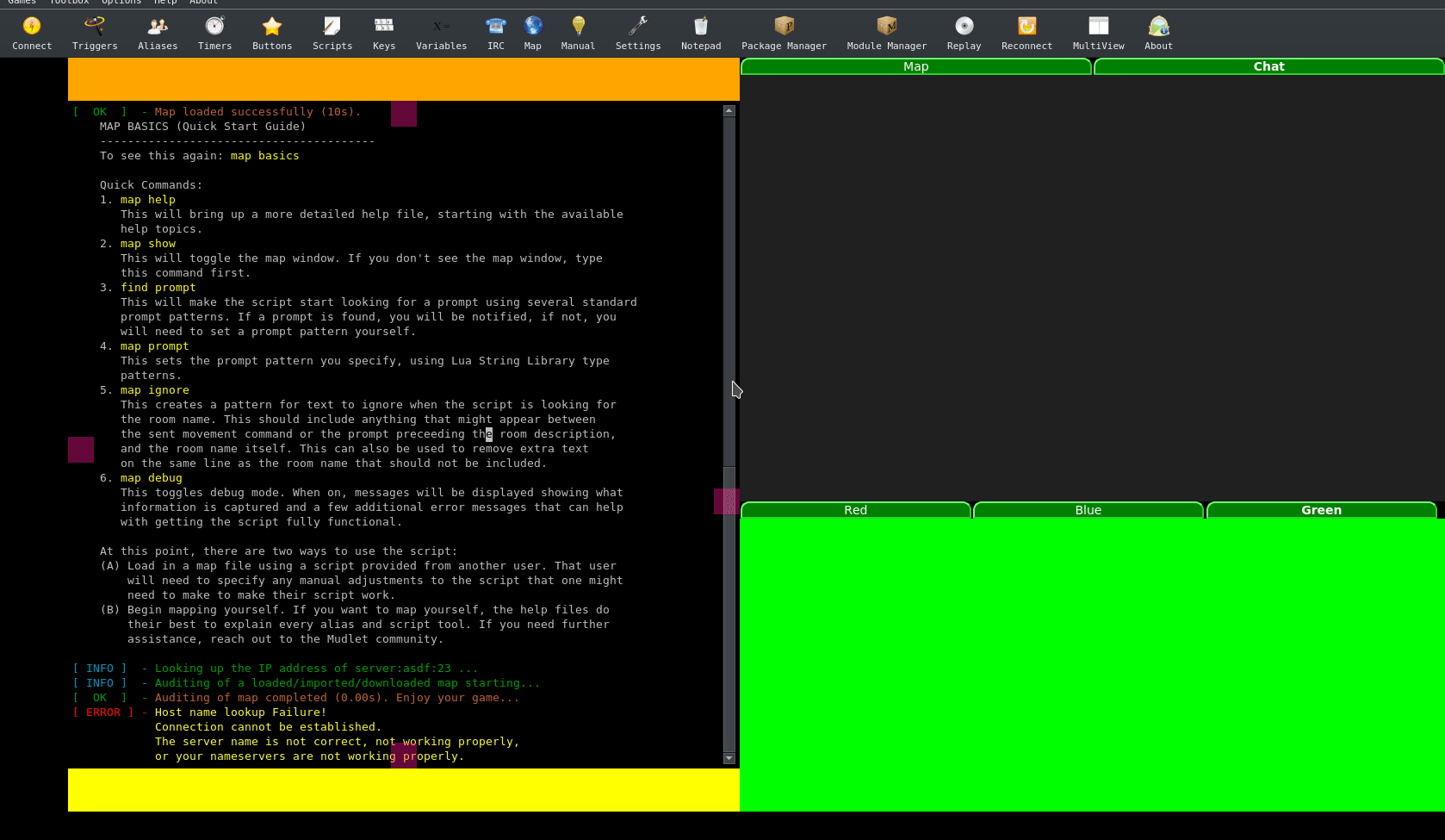Click the console scrollbar up arrow
The width and height of the screenshot is (1445, 840).
[729, 110]
